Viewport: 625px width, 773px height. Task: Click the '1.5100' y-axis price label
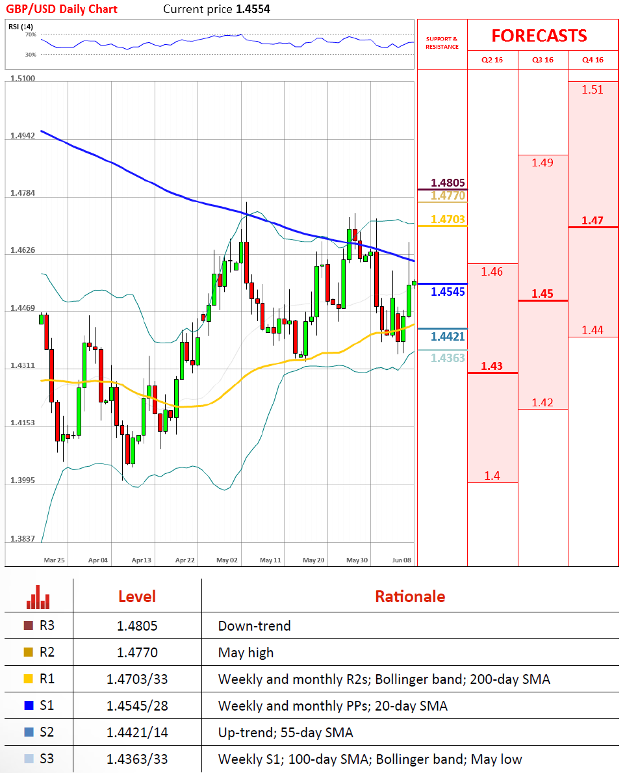[23, 79]
